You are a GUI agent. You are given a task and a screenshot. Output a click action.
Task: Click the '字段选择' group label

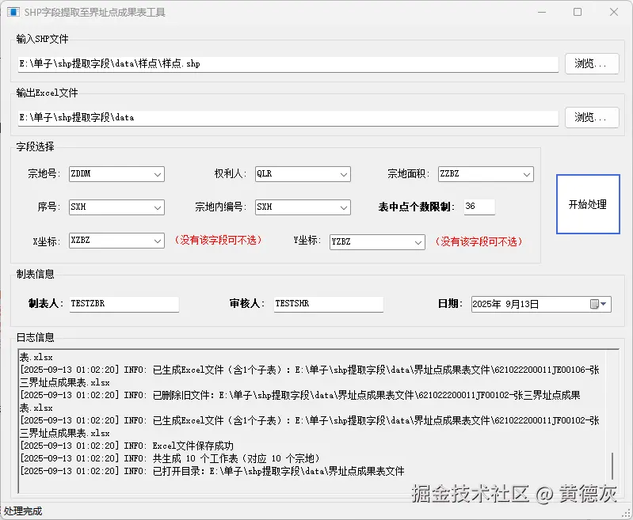point(35,146)
